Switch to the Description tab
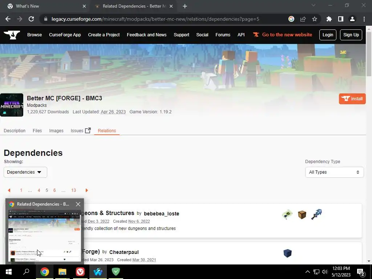 [15, 130]
